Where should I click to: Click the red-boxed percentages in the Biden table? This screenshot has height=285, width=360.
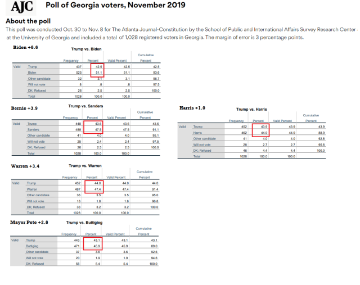[x=99, y=69]
